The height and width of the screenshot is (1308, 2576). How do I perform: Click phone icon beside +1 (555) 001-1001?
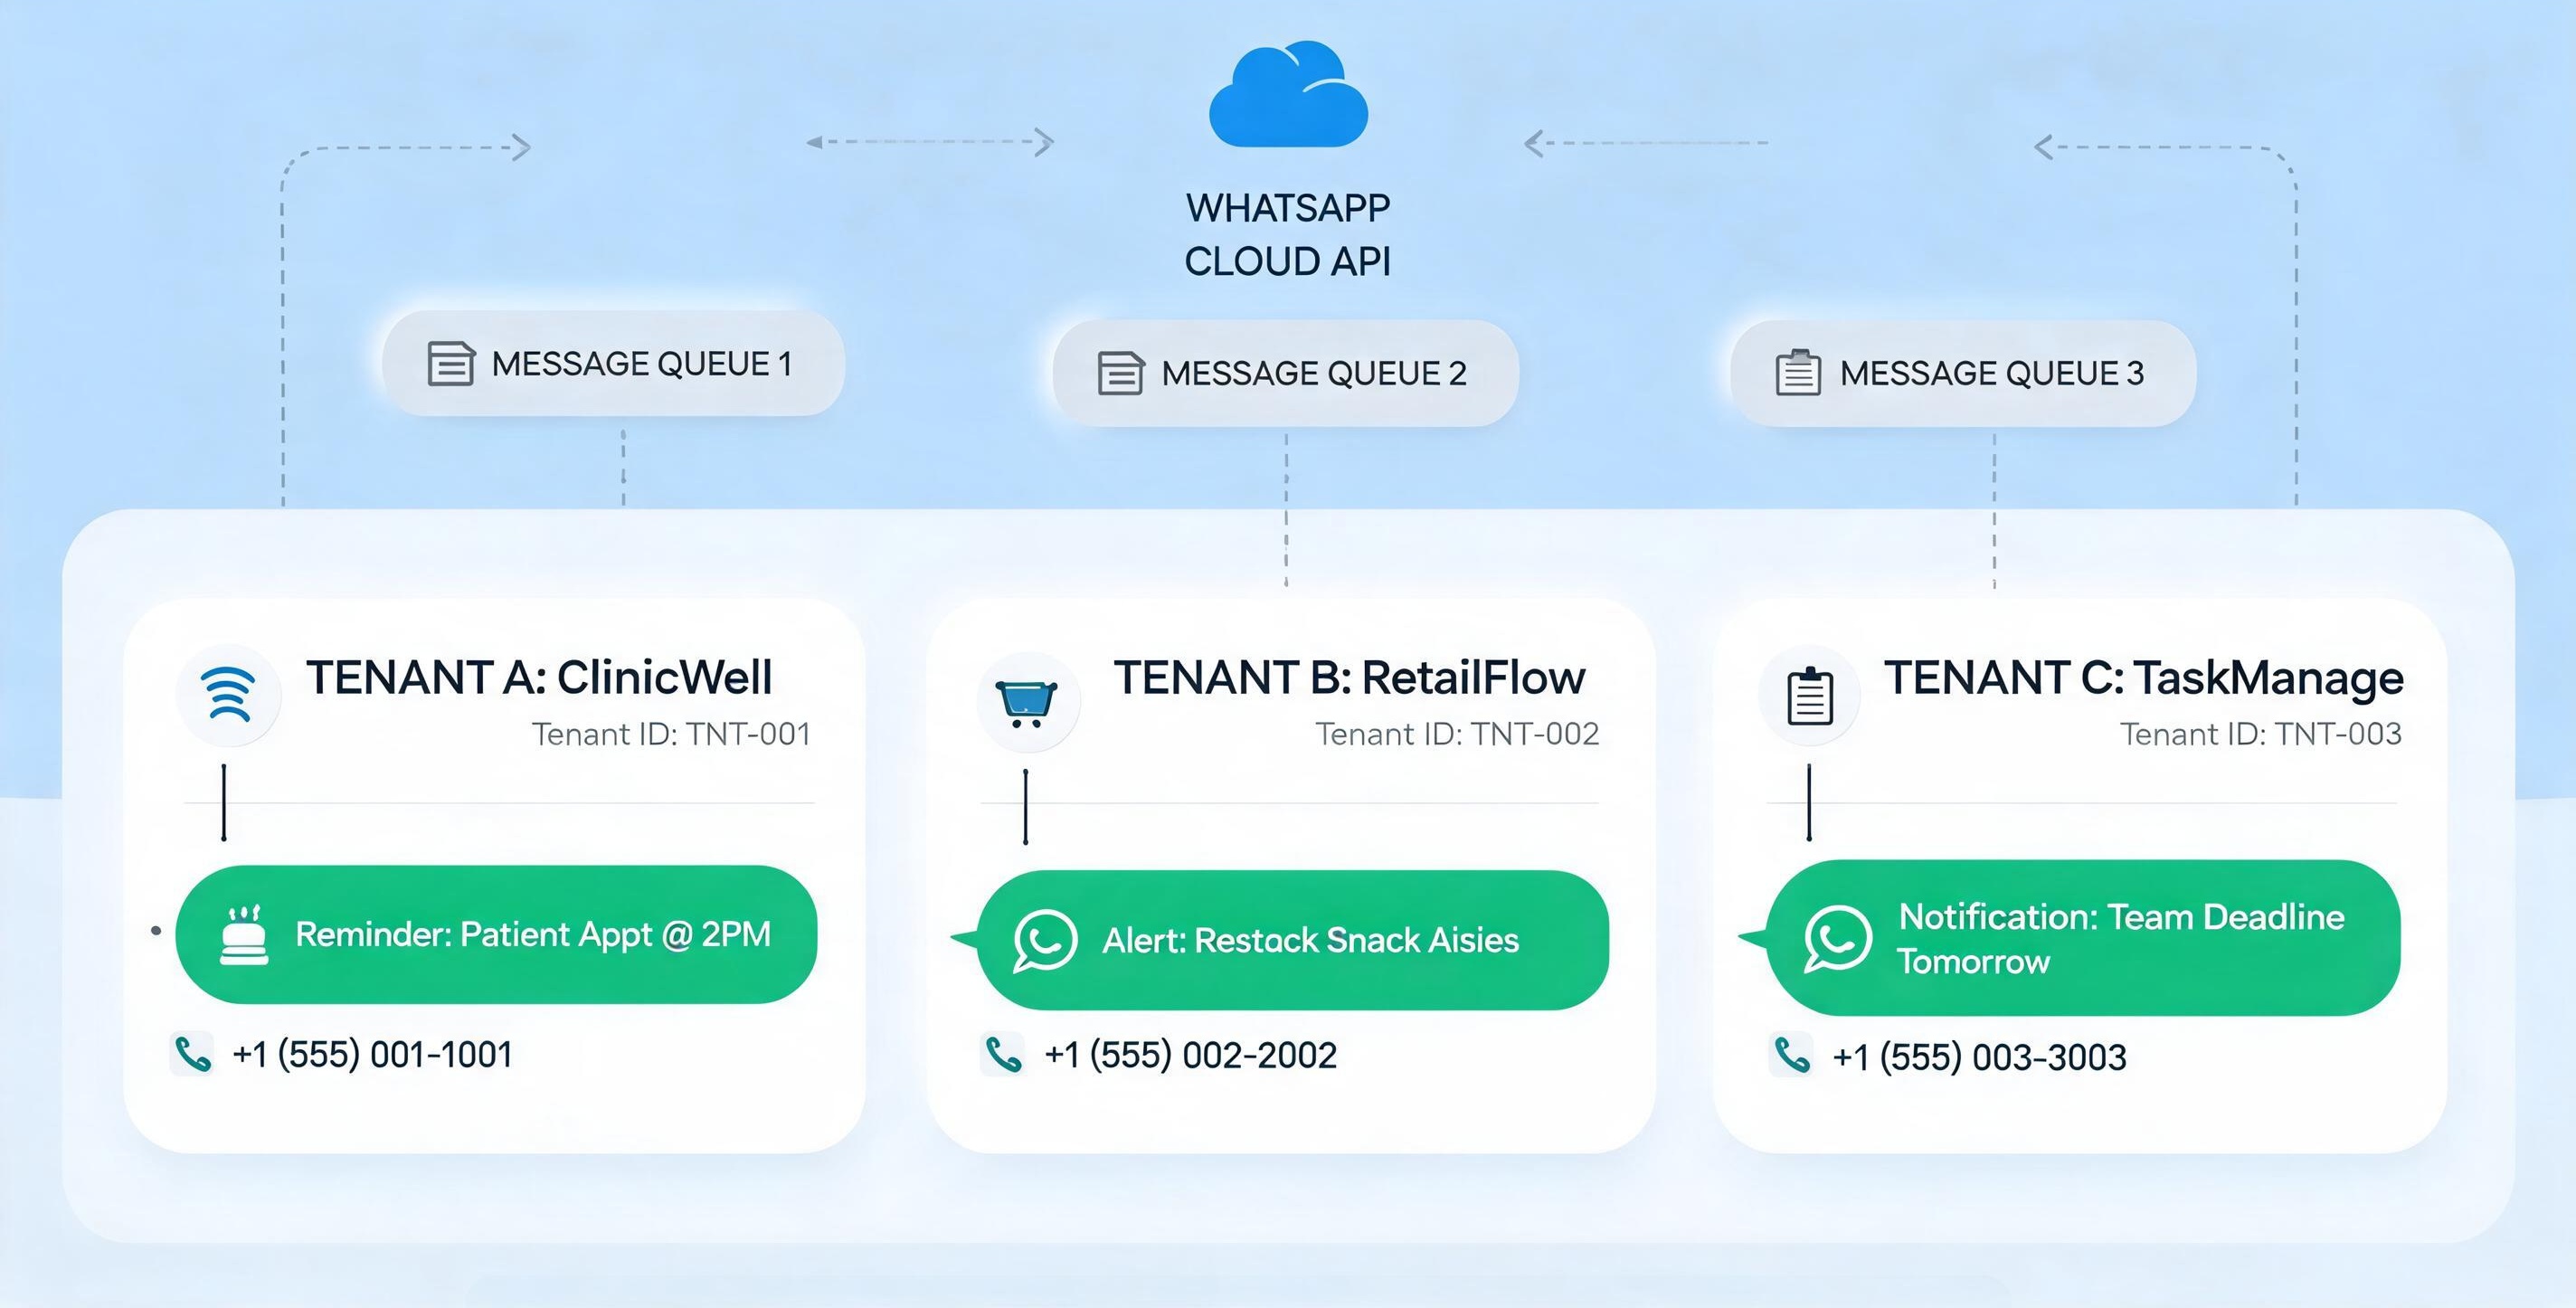point(192,1054)
